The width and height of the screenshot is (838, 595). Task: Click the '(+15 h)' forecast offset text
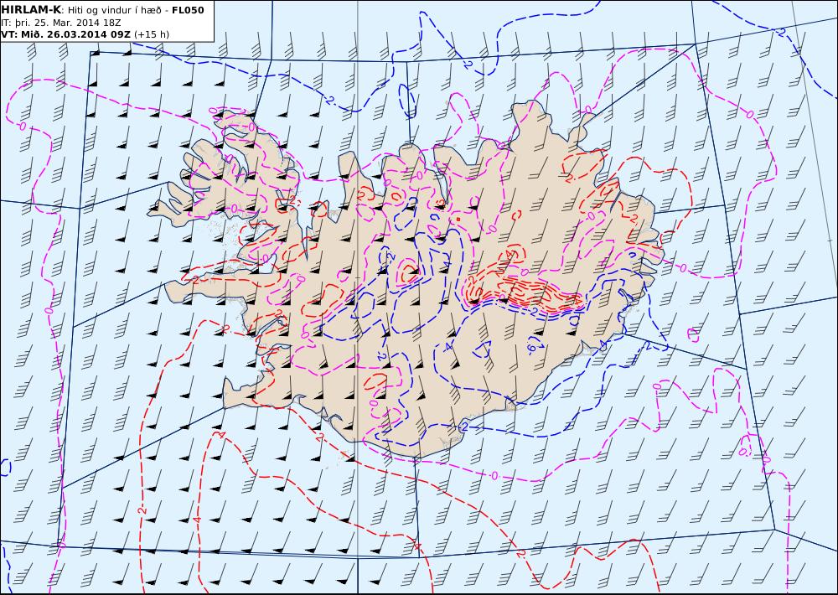(151, 34)
